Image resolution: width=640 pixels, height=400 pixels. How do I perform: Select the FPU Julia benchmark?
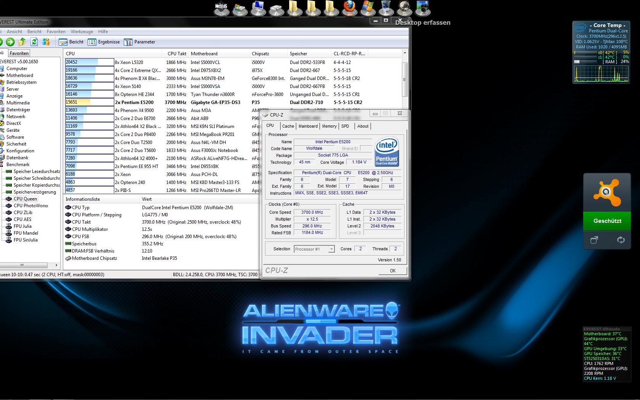click(22, 226)
